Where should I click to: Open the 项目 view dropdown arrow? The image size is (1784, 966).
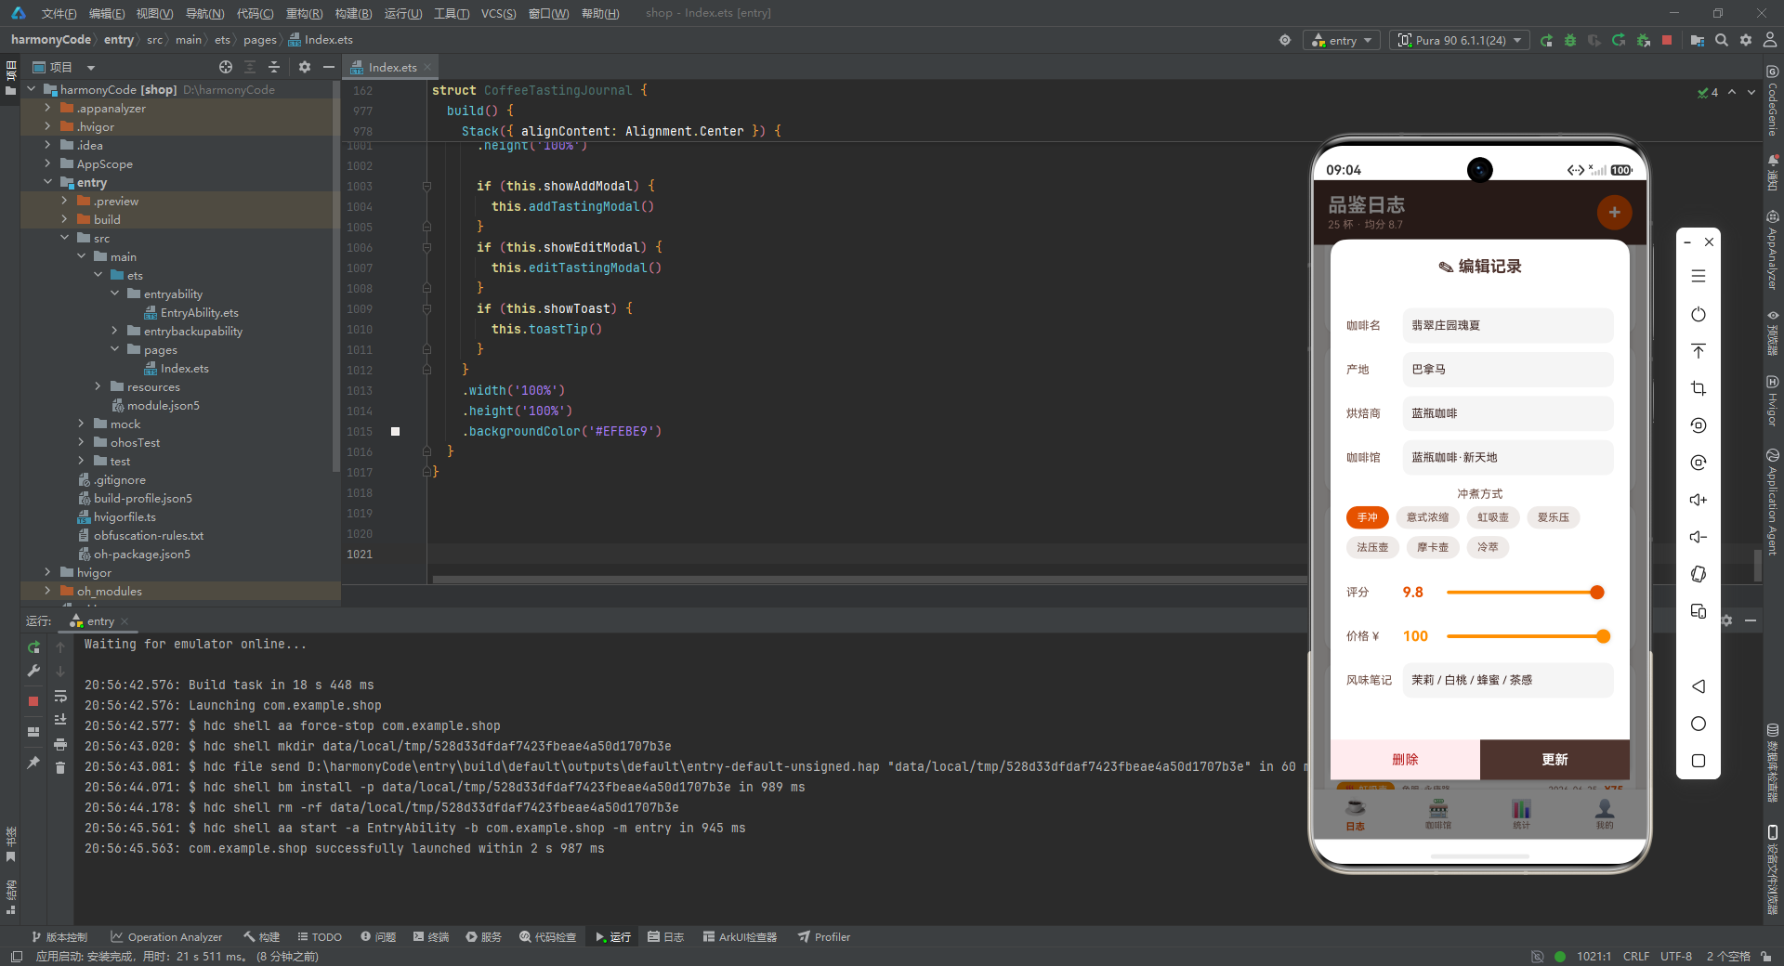click(91, 67)
